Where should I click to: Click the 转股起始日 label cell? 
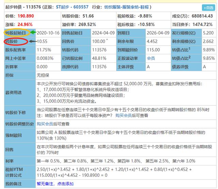[x=20, y=33]
